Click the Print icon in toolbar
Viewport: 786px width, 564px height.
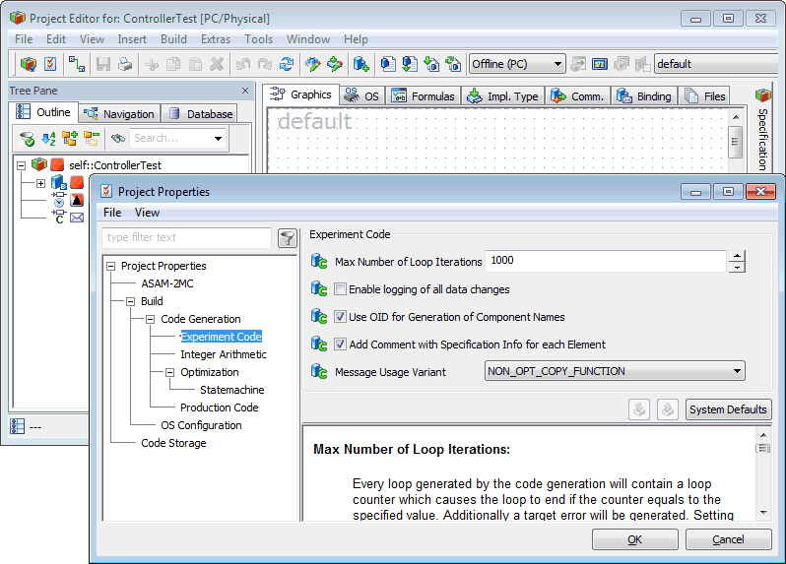point(125,64)
